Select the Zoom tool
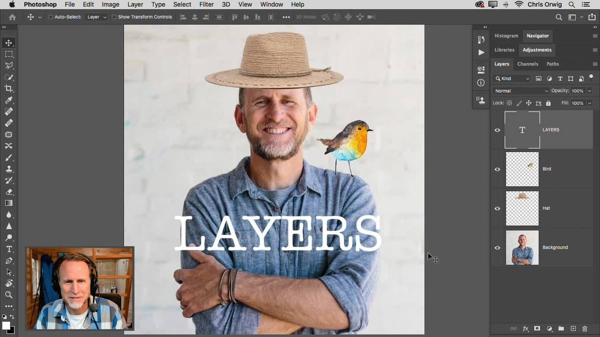600x337 pixels. coord(9,295)
